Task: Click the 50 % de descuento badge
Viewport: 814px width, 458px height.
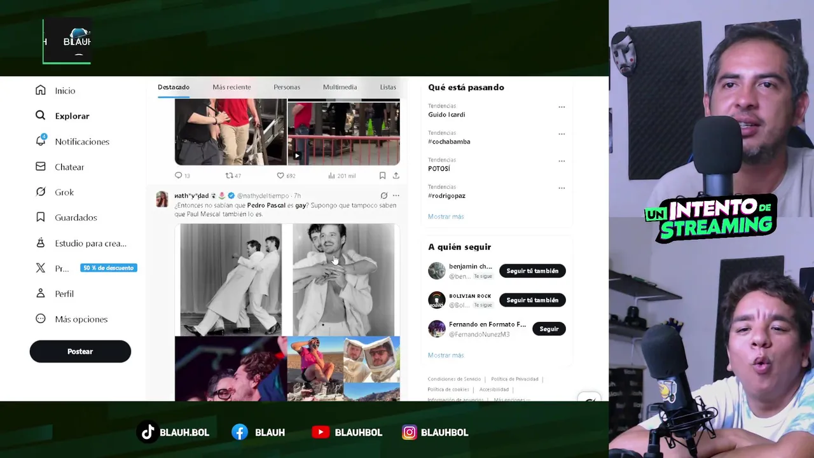Action: [x=109, y=268]
